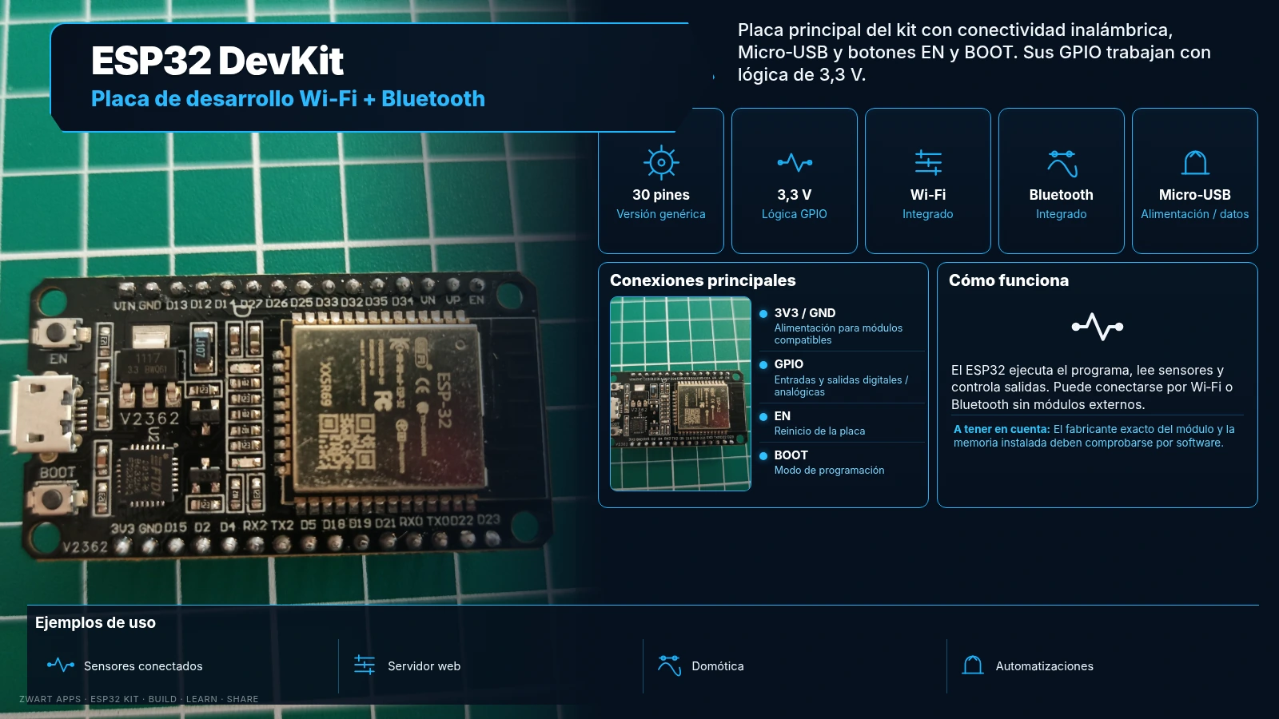Click the Lógica GPIO label
This screenshot has width=1279, height=719.
(x=795, y=214)
